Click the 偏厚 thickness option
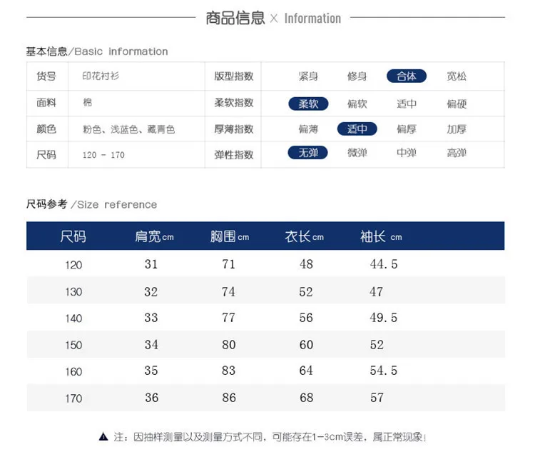Viewport: 535px width, 452px height. (x=407, y=129)
